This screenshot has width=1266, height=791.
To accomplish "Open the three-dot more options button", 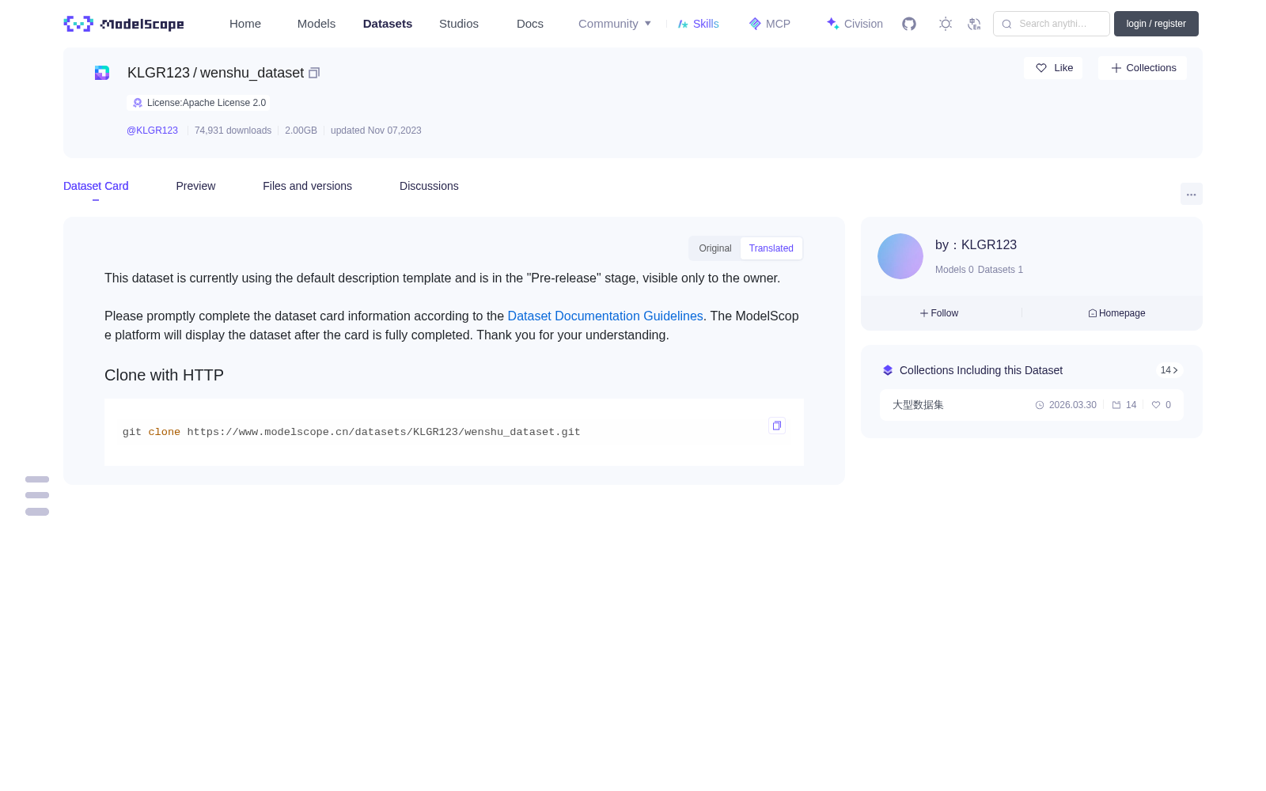I will [x=1191, y=194].
